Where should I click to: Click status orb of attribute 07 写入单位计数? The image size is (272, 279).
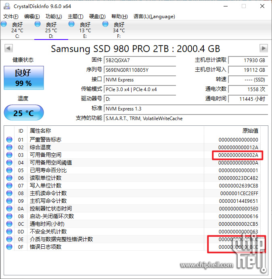(x=9, y=185)
